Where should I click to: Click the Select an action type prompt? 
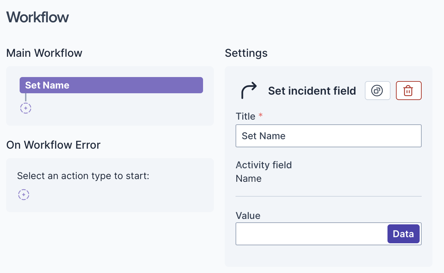coord(83,176)
